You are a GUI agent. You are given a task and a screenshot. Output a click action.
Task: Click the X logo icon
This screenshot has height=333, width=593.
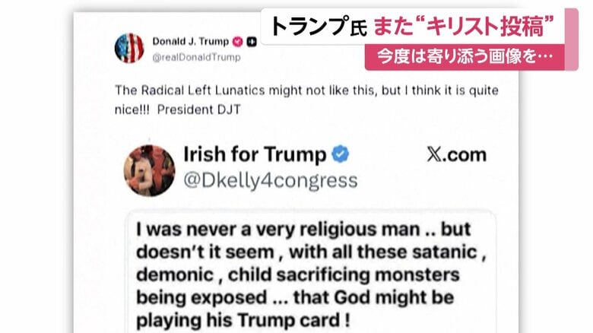[434, 154]
